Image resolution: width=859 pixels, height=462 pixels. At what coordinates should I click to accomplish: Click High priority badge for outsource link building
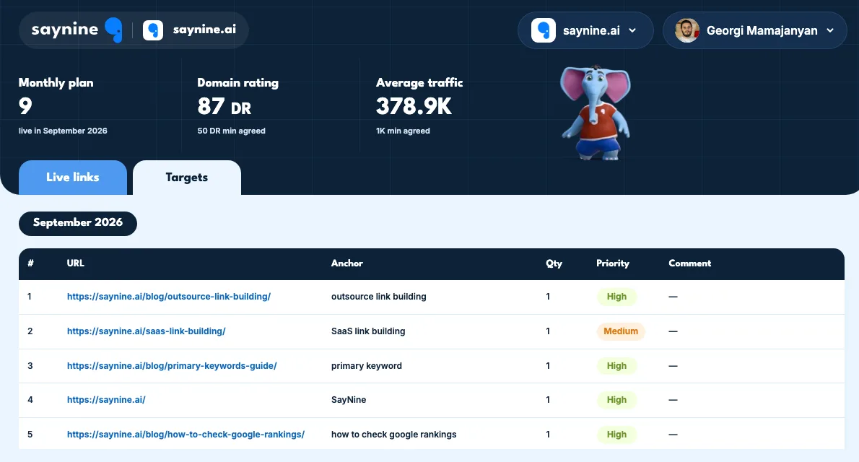coord(616,297)
